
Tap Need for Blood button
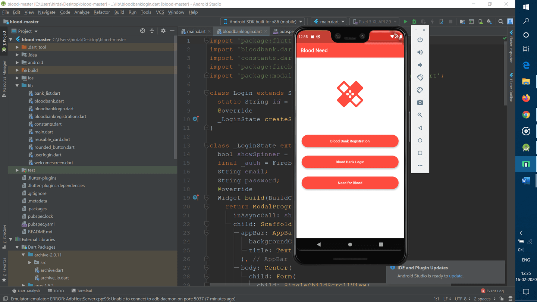pos(350,183)
